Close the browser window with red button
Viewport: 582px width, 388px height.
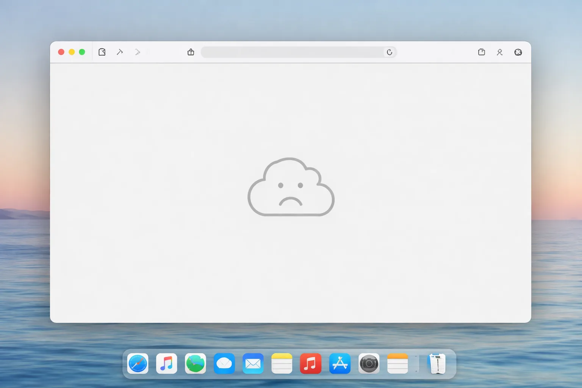coord(61,52)
